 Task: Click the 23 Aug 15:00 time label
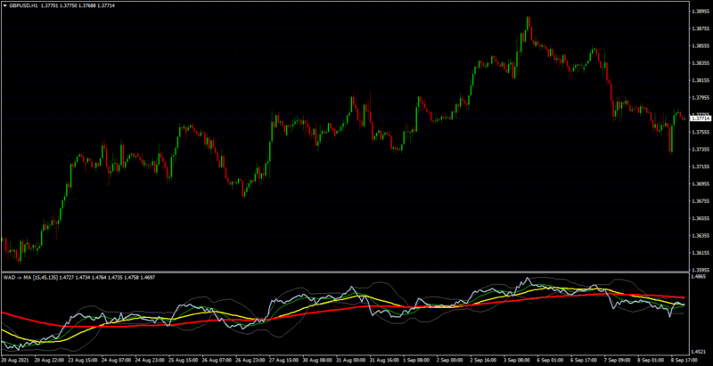83,359
